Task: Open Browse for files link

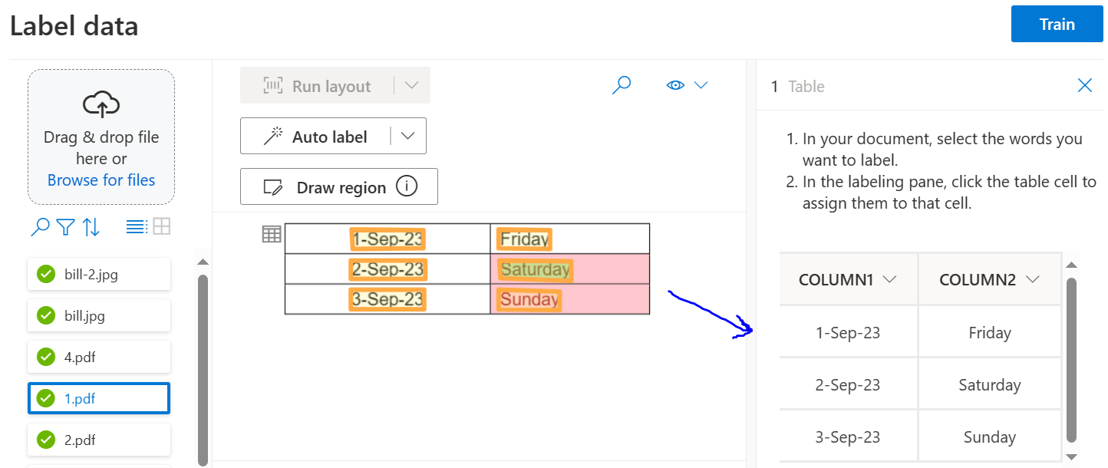Action: [101, 180]
